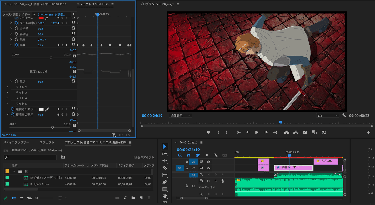Select the Slip tool
The height and width of the screenshot is (205, 375).
click(165, 175)
